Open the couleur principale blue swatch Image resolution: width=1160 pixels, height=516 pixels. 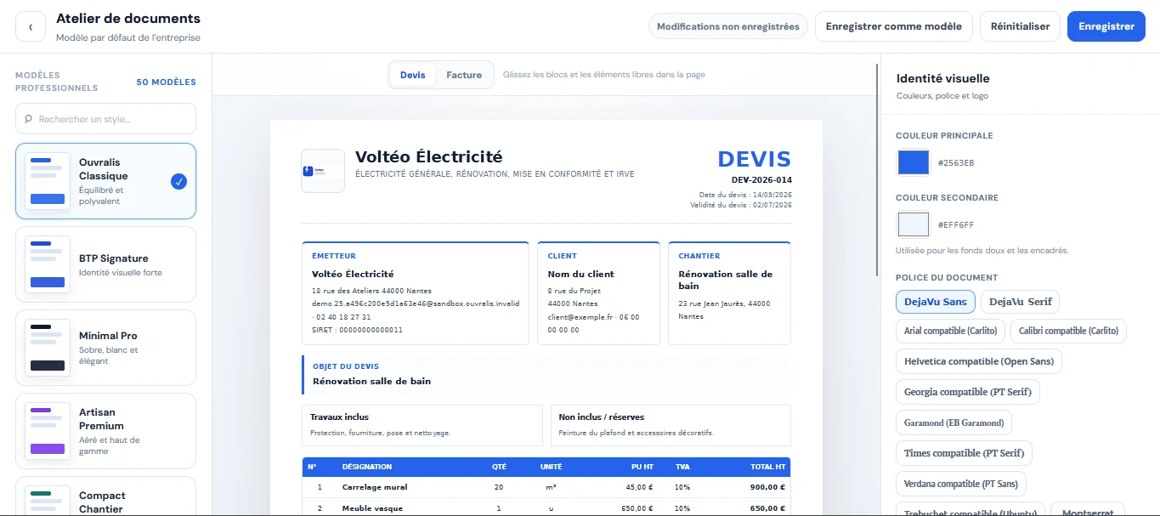[x=914, y=162]
